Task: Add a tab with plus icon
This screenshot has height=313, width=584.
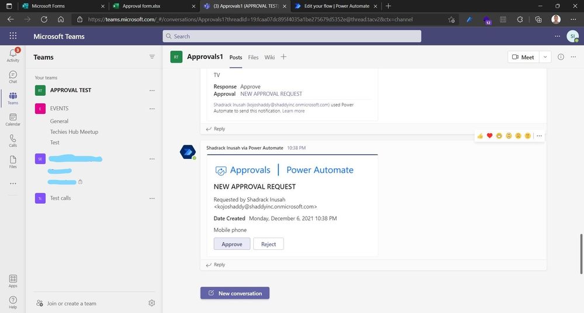Action: (284, 57)
